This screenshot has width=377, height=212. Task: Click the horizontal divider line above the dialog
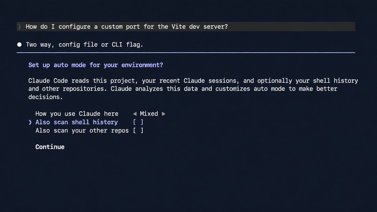[x=186, y=52]
